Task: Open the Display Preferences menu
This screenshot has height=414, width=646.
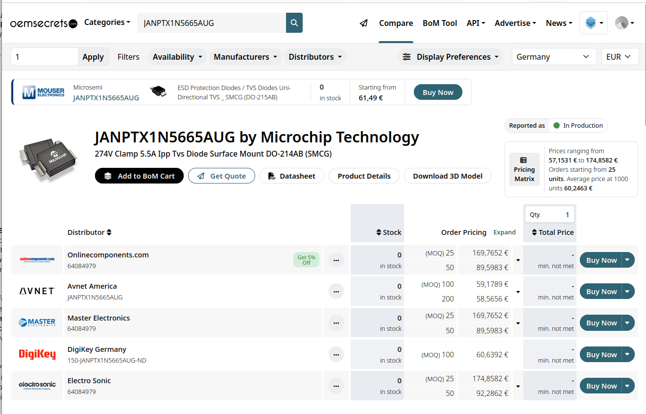Action: tap(451, 57)
